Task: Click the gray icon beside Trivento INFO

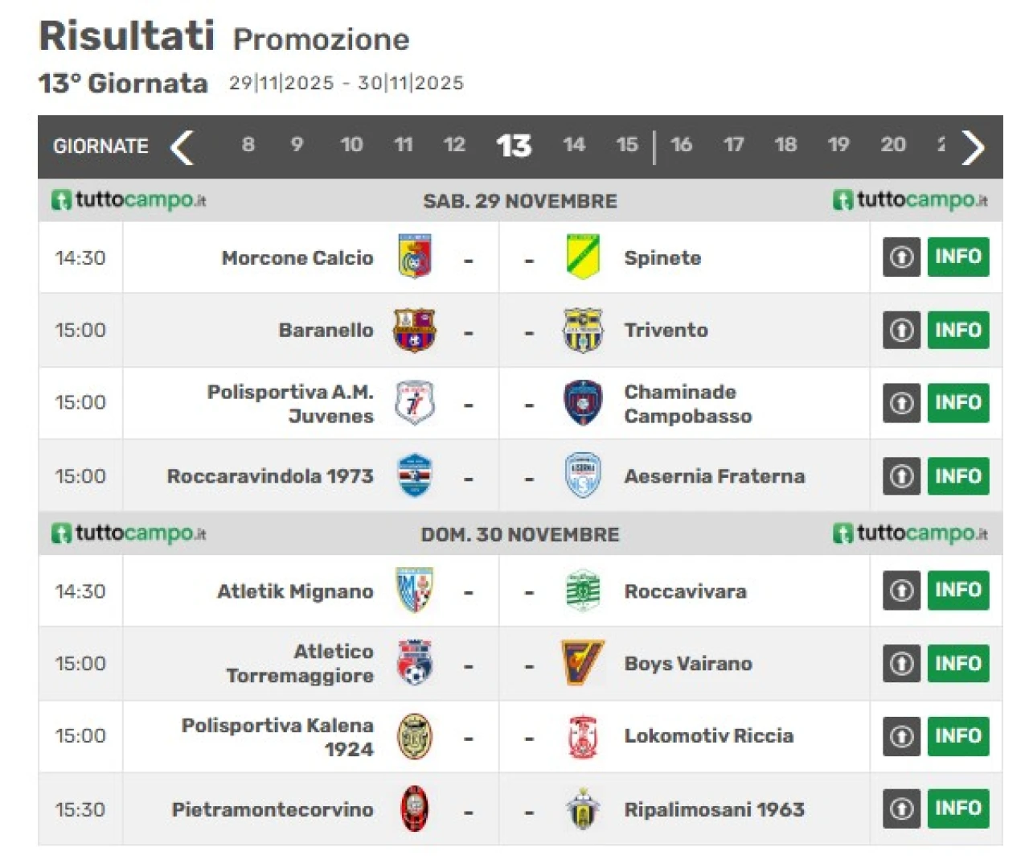Action: 901,330
